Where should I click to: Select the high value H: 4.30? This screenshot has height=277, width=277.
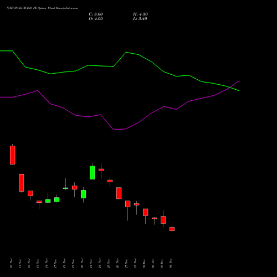140,14
